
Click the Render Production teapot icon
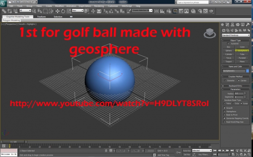[x=211, y=11]
